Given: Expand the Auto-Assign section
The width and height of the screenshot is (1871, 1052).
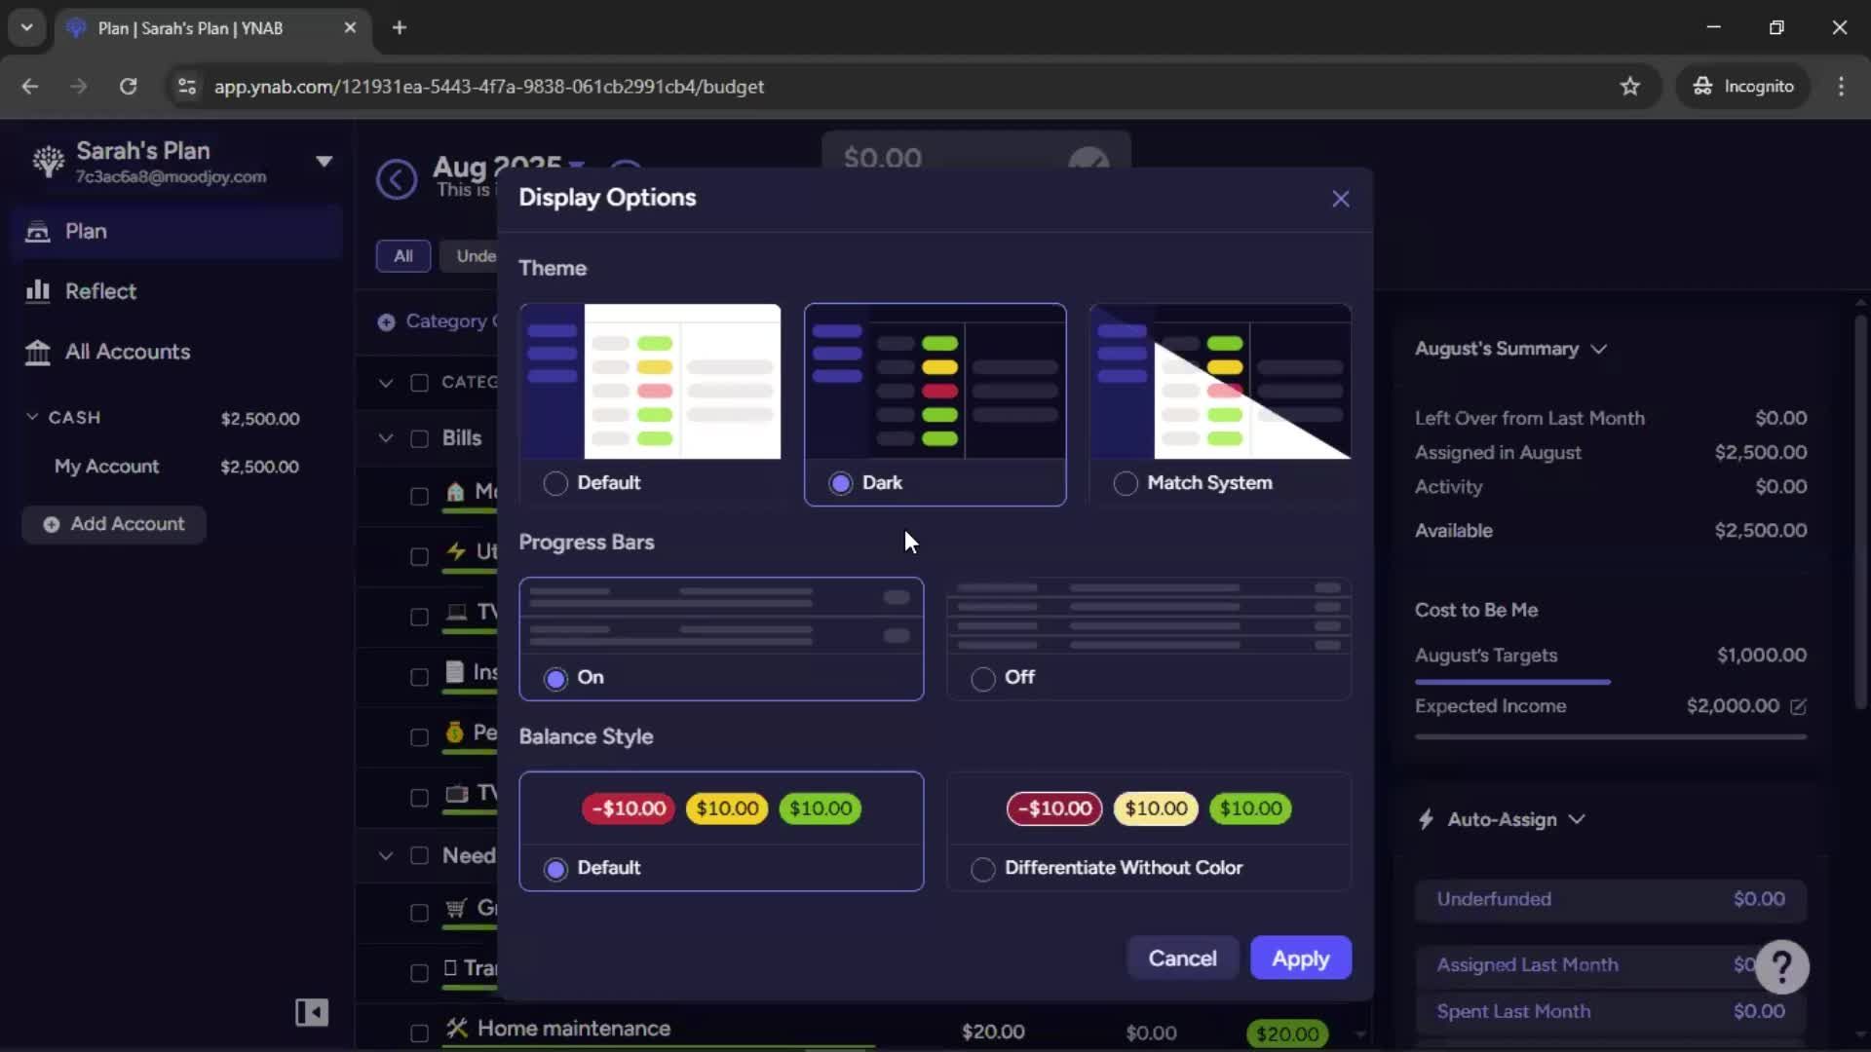Looking at the screenshot, I should [x=1577, y=819].
